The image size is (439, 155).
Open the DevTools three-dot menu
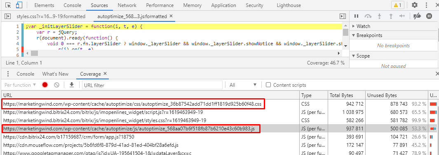(x=426, y=5)
